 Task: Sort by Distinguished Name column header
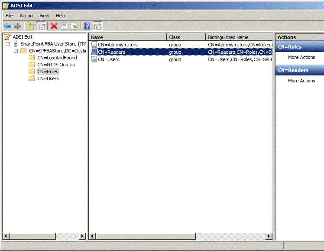tap(239, 37)
